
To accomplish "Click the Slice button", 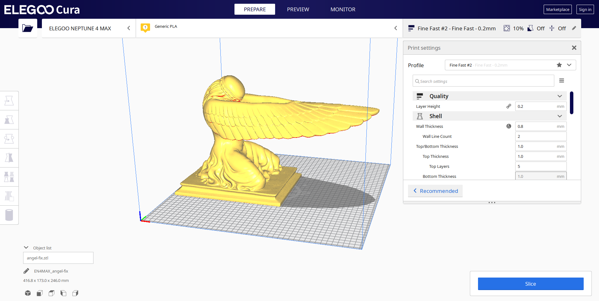I will [531, 284].
